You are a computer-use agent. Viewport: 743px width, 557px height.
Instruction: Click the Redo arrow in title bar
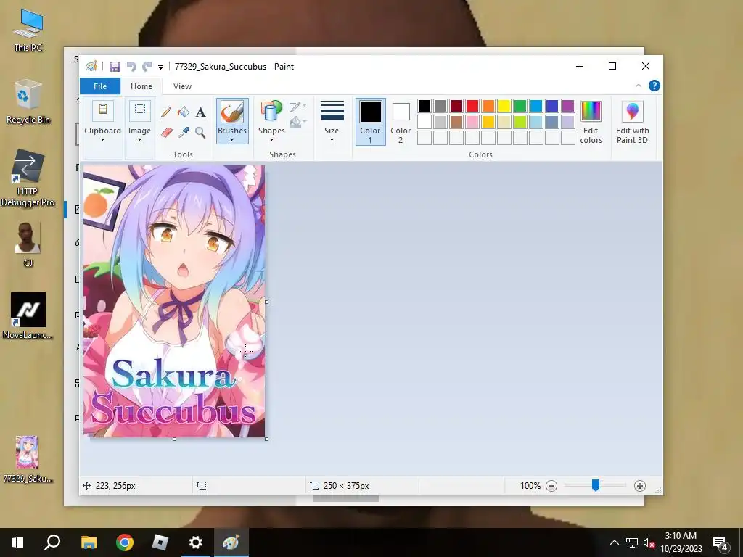coord(147,67)
